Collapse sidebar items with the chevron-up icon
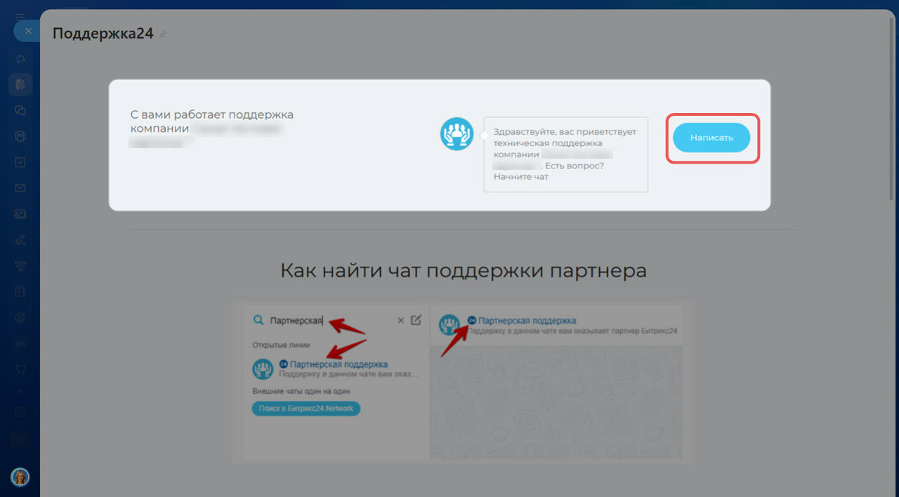Viewport: 899px width, 497px height. tap(20, 391)
